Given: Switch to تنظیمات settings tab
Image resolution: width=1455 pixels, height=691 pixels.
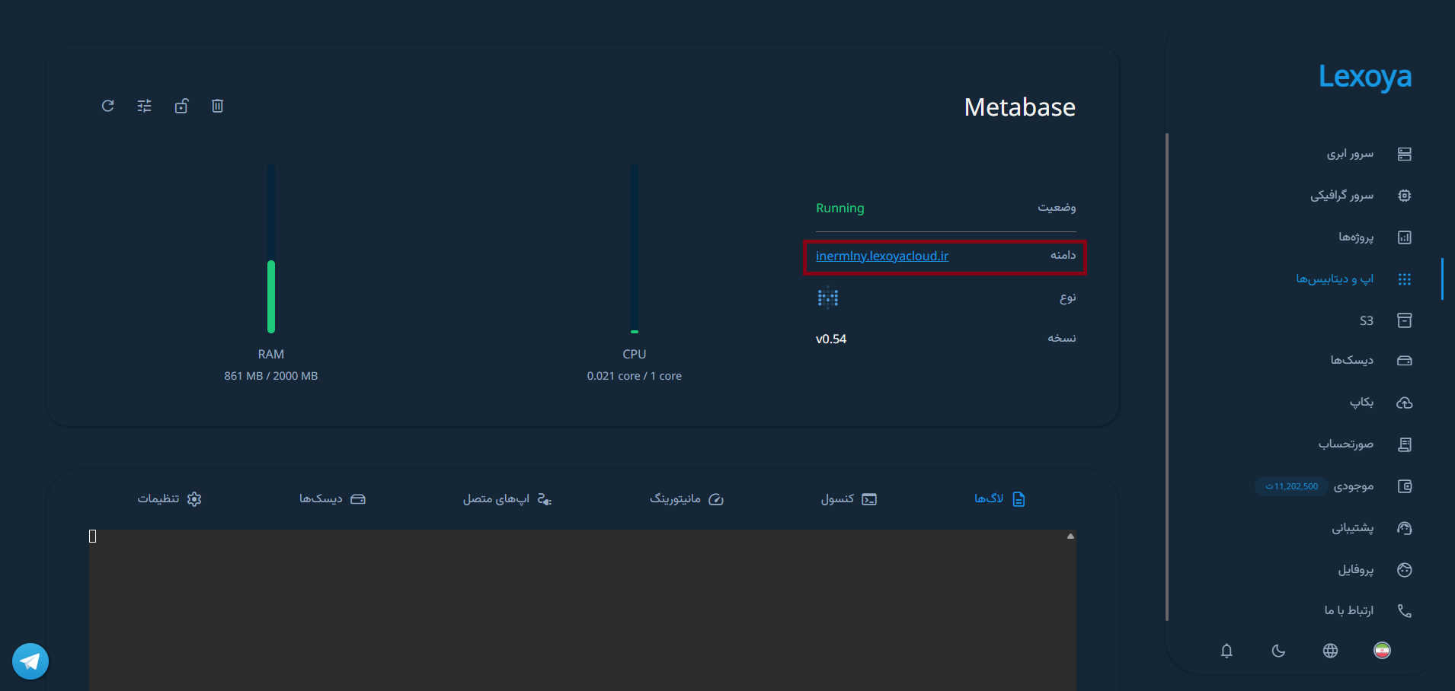Looking at the screenshot, I should 169,499.
